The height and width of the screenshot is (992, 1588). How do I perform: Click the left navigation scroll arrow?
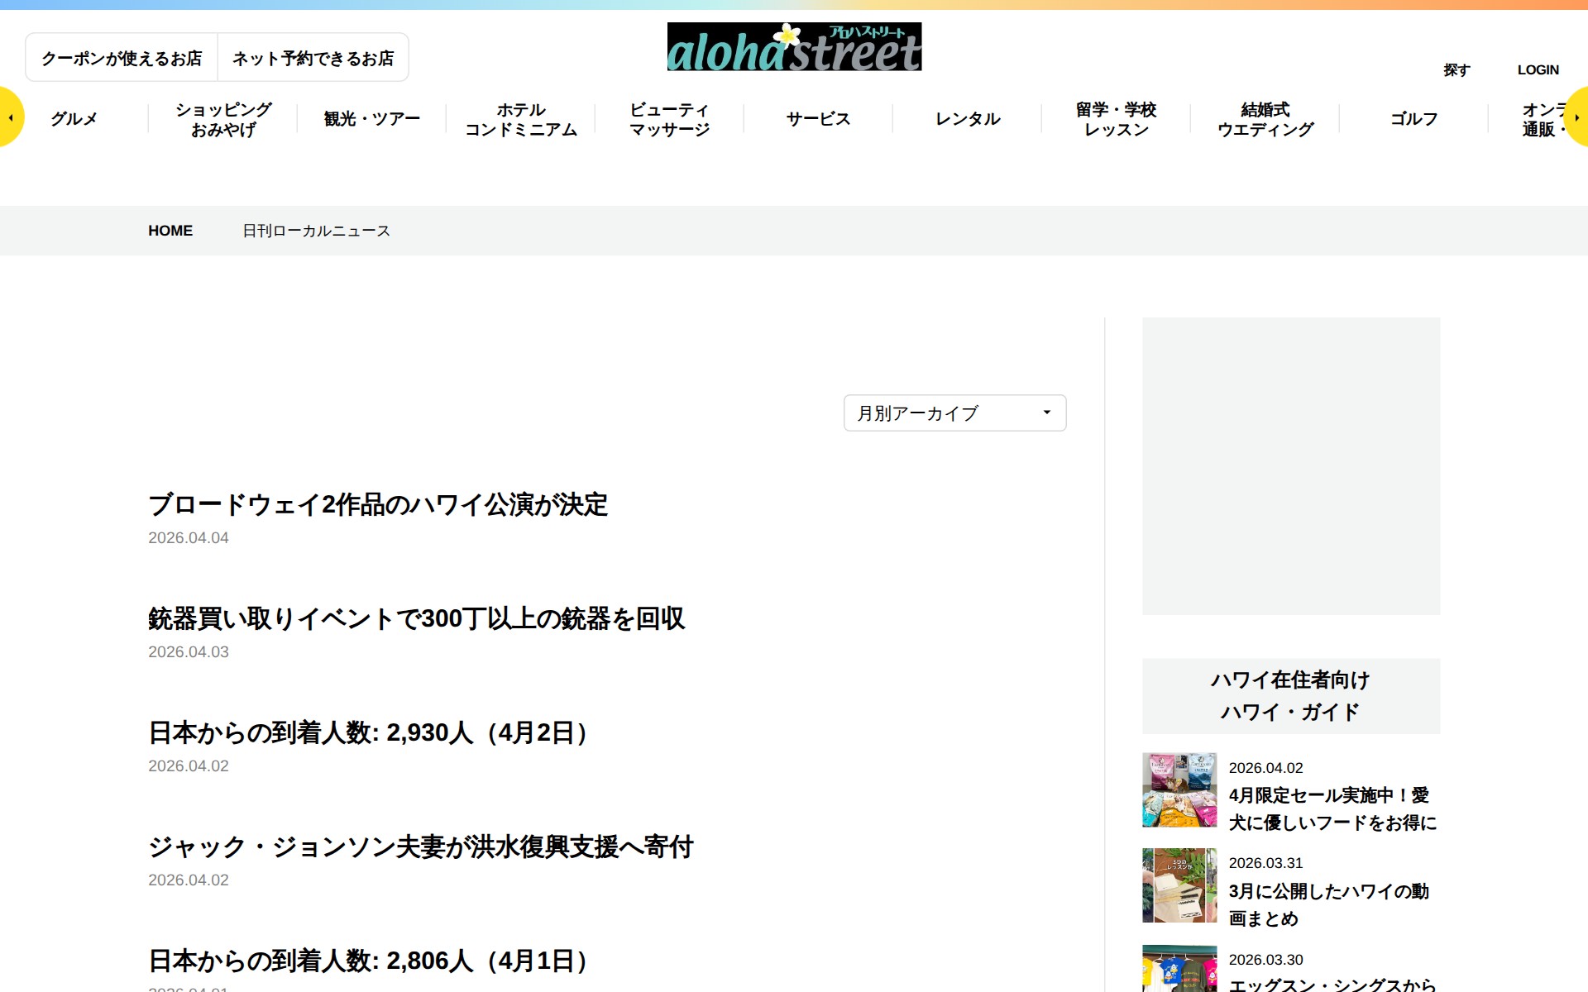9,117
